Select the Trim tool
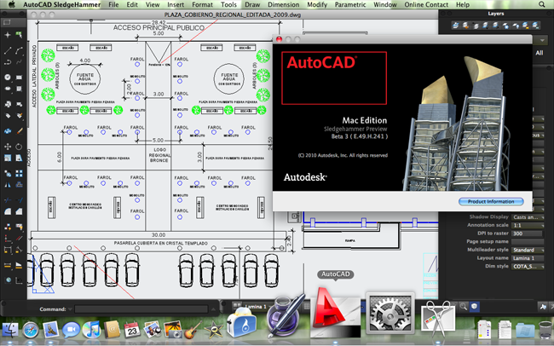The height and width of the screenshot is (346, 554). click(8, 200)
